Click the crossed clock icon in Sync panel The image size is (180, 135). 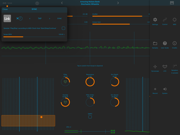click(x=19, y=18)
